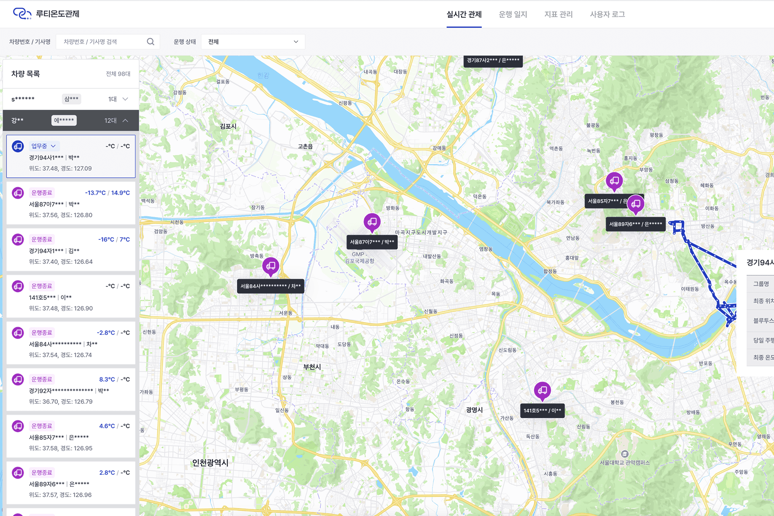Click truck icon of 경기94사1*** list row
This screenshot has width=774, height=516.
tap(18, 146)
